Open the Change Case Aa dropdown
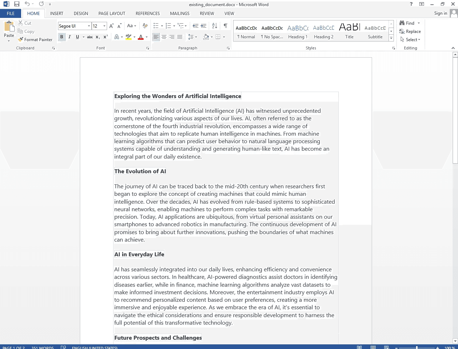Viewport: 458px width, 349px height. pyautogui.click(x=131, y=26)
